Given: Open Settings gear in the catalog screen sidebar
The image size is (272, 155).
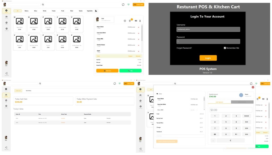Looking at the screenshot, I should click(6, 29).
